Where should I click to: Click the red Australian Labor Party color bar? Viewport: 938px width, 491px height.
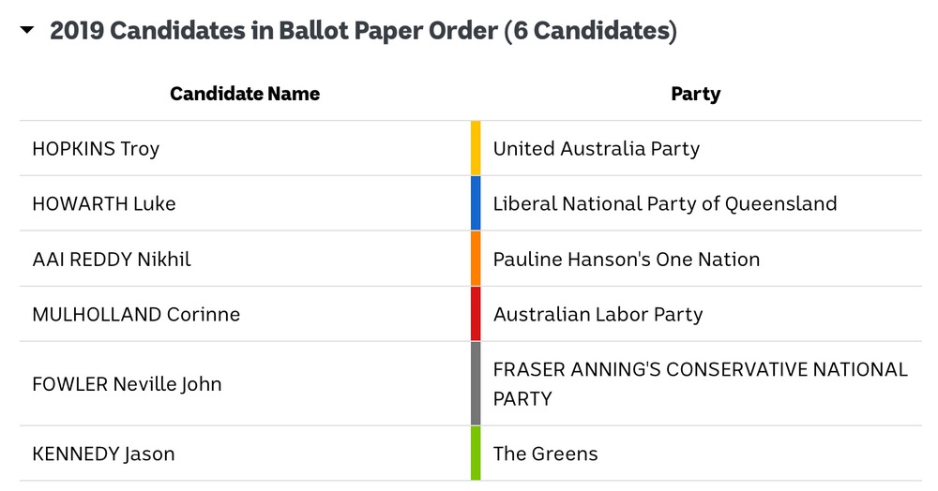coord(476,314)
